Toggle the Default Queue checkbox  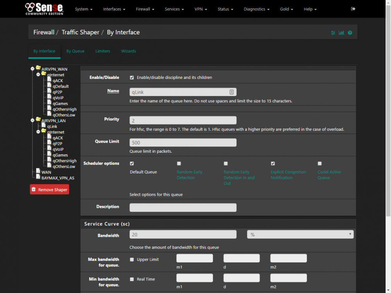click(x=132, y=163)
